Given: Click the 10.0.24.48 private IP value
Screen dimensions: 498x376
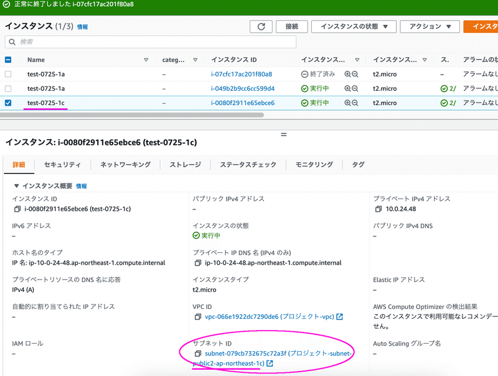Looking at the screenshot, I should pyautogui.click(x=401, y=209).
